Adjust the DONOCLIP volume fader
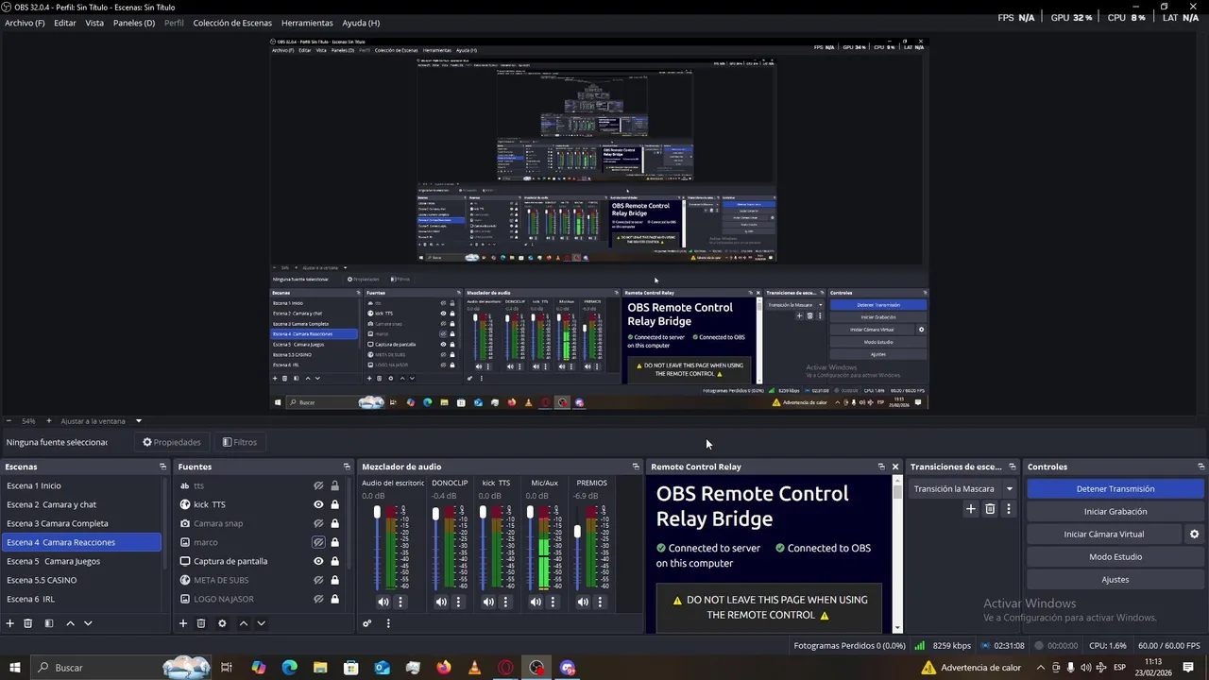The height and width of the screenshot is (680, 1209). 435,514
